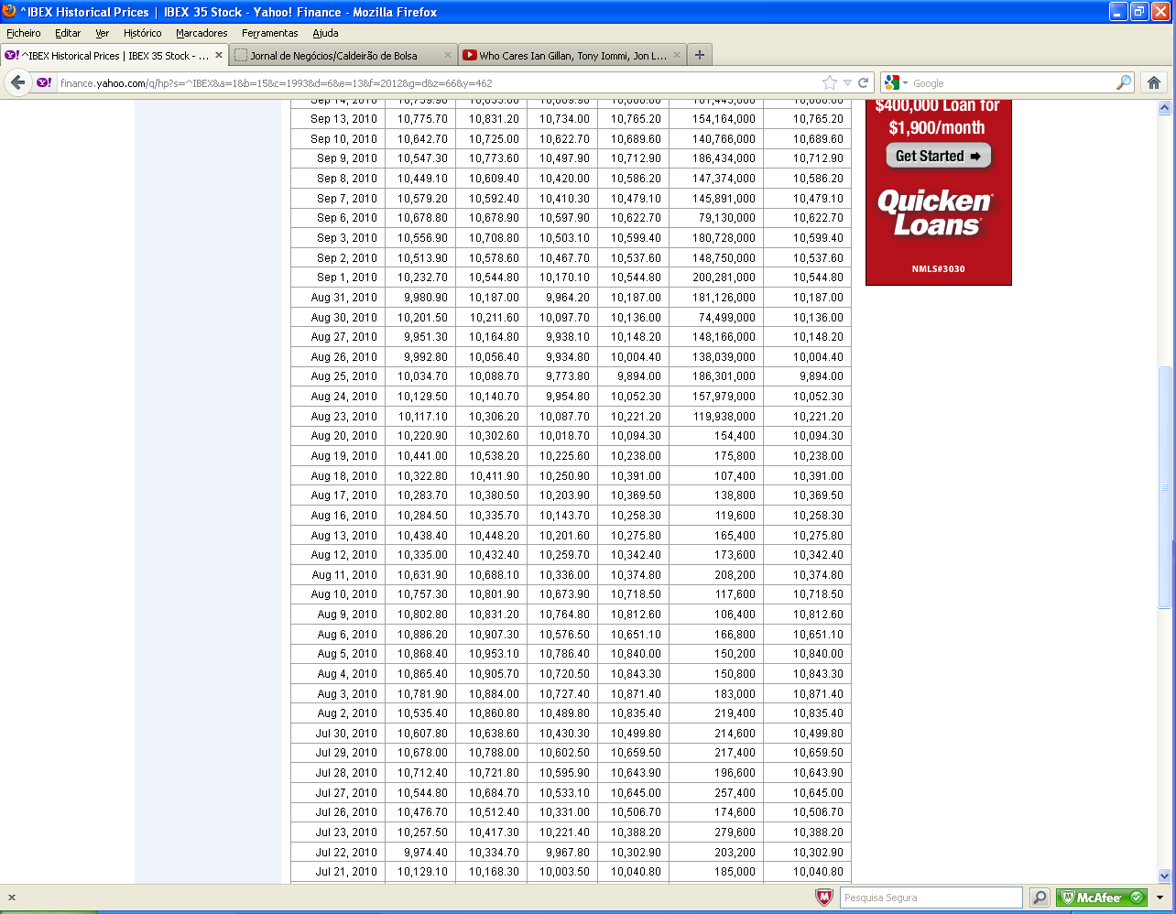Image resolution: width=1176 pixels, height=914 pixels.
Task: Go to the home page icon
Action: click(1154, 82)
